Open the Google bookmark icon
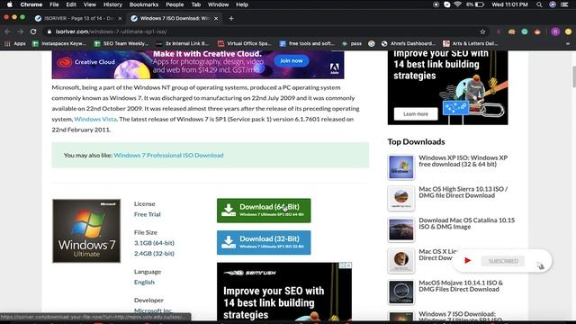Viewport: 576px width, 324px height. (372, 43)
